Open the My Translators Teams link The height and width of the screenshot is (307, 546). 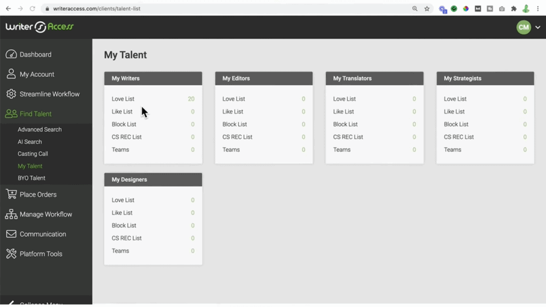point(342,150)
